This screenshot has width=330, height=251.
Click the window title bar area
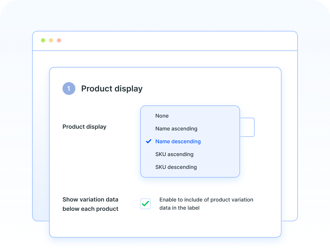[175, 40]
